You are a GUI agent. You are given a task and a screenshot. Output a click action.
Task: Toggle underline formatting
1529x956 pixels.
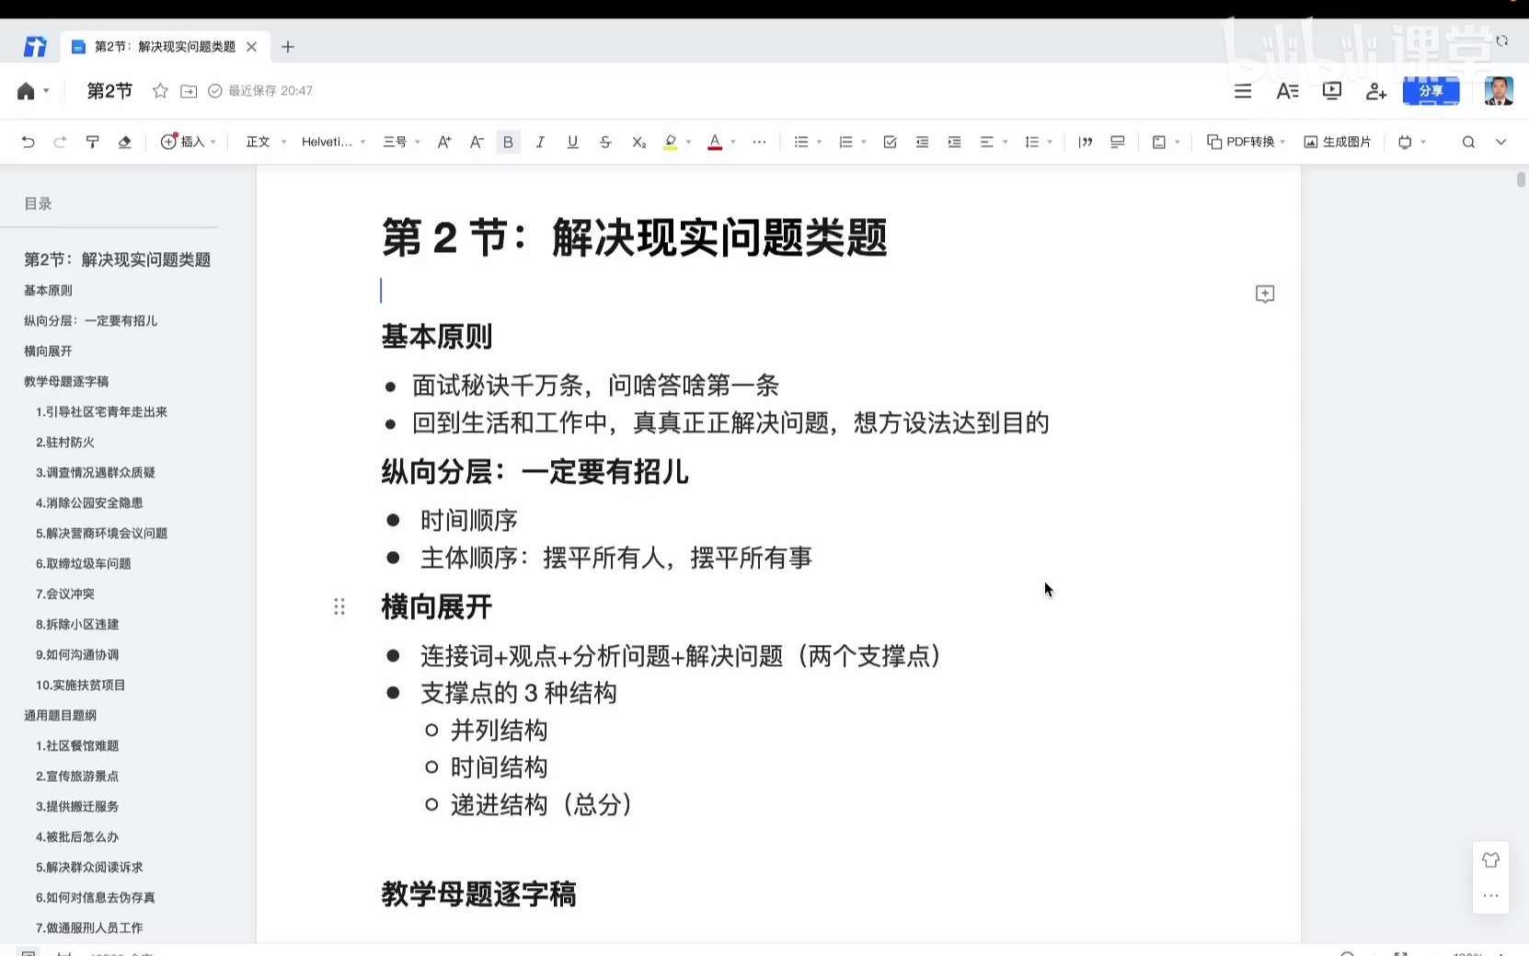coord(572,142)
